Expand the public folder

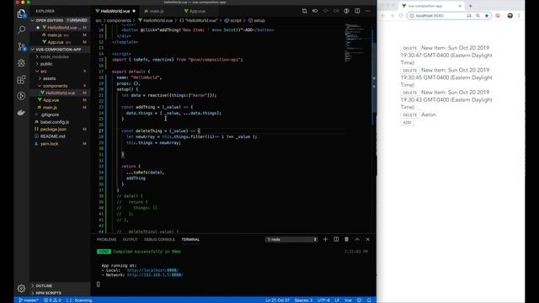(46, 64)
